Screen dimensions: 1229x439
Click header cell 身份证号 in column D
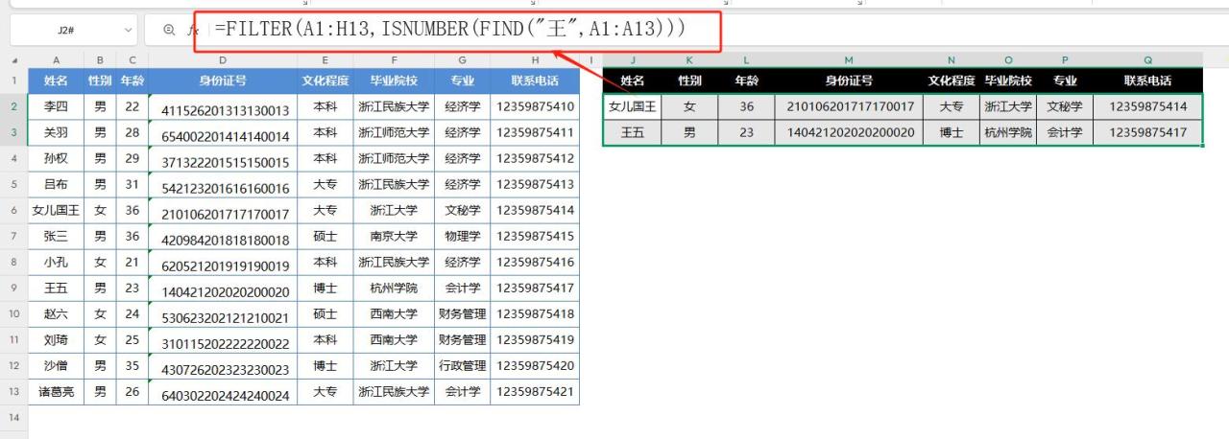222,81
